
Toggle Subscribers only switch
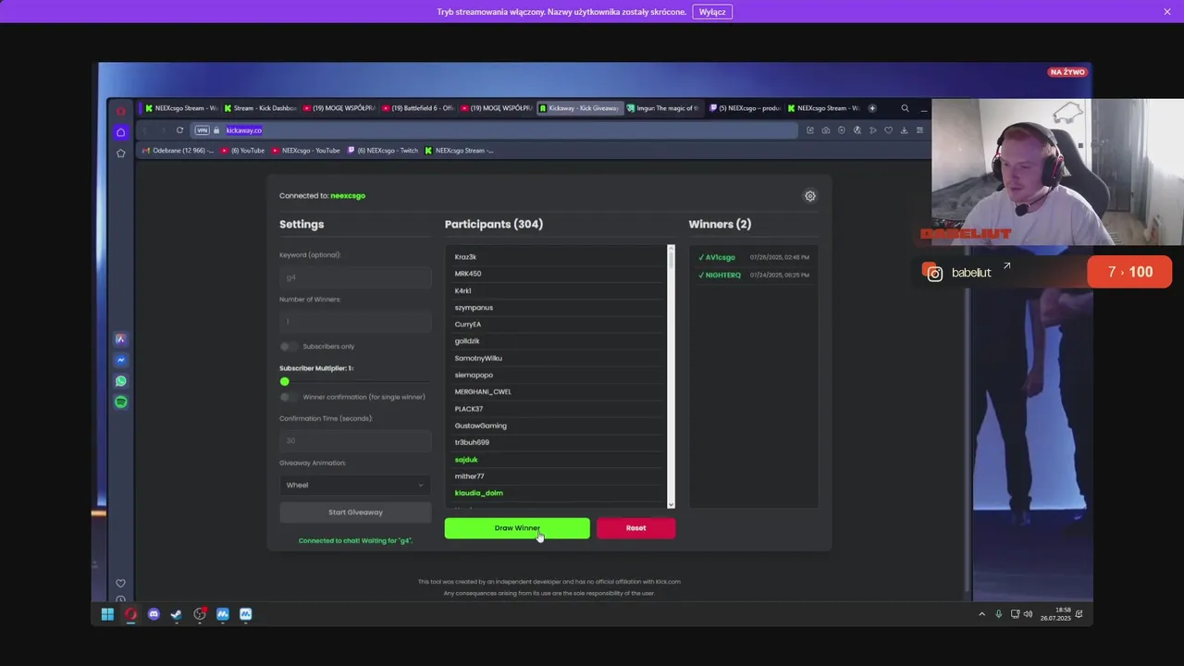[x=288, y=346]
